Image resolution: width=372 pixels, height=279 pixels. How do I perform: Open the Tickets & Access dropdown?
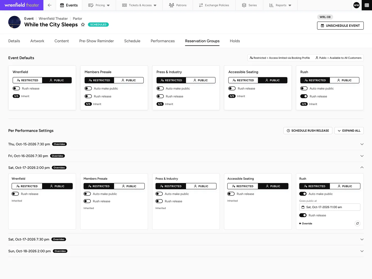[139, 5]
